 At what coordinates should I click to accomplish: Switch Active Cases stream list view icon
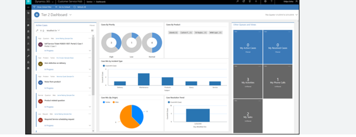92,31
